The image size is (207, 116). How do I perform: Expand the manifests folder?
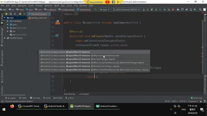click(x=8, y=21)
